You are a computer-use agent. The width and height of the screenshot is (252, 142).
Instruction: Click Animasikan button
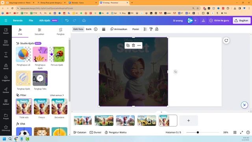(x=119, y=29)
